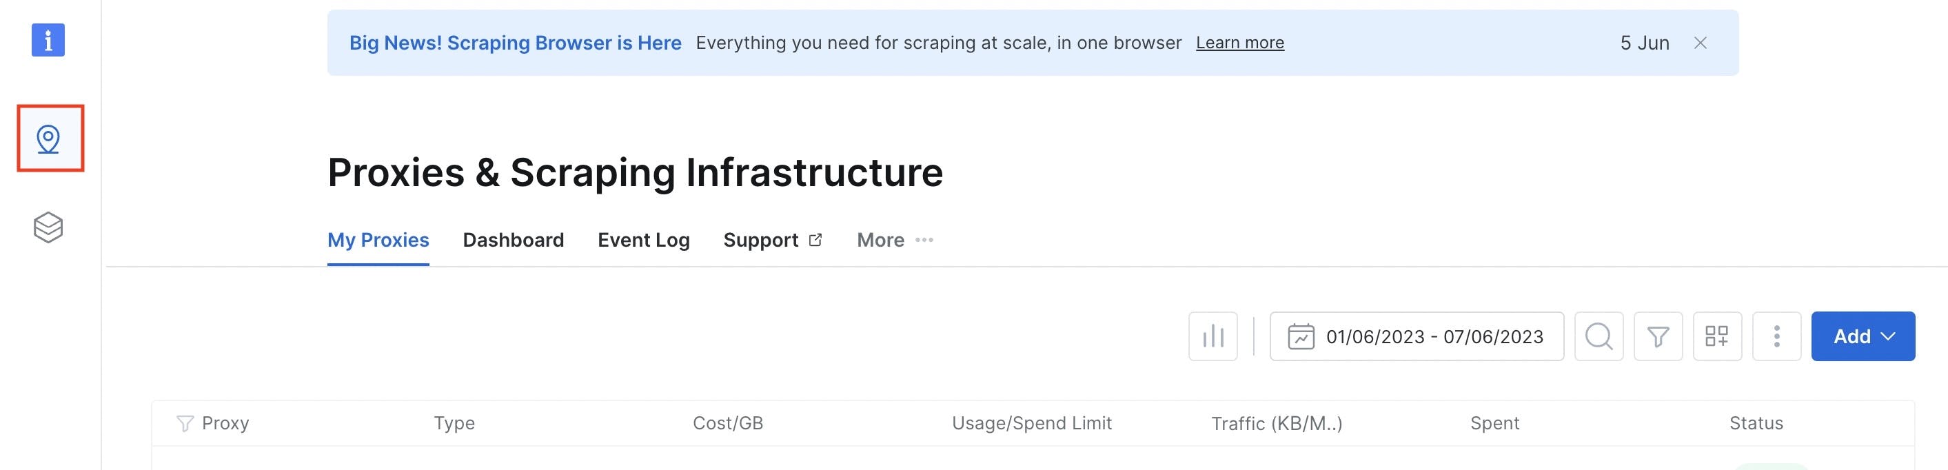Show the bar chart statistics view
The height and width of the screenshot is (470, 1948).
[1213, 336]
